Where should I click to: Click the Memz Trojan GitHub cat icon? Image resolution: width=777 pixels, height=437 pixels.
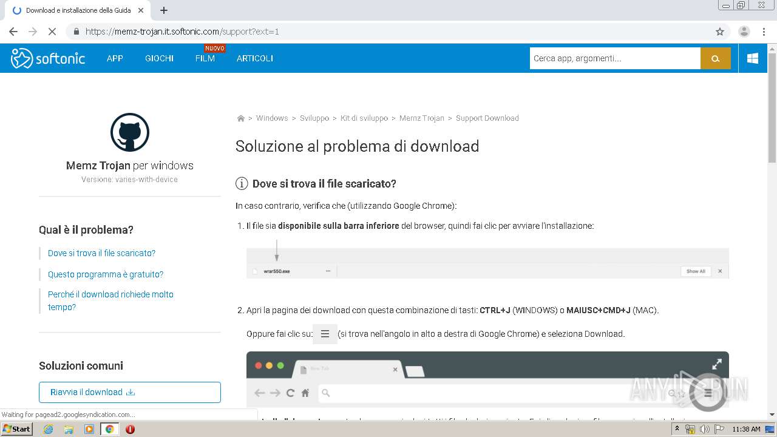(x=130, y=132)
